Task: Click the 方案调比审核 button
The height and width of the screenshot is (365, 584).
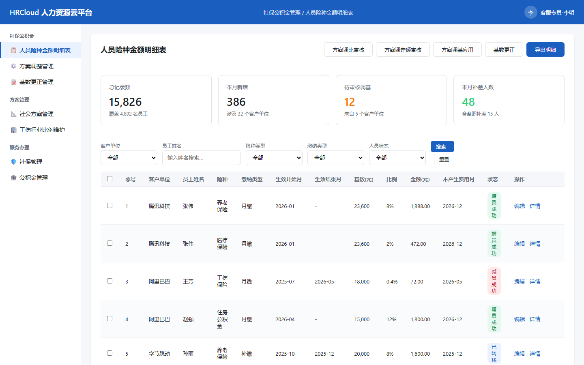Action: coord(348,49)
